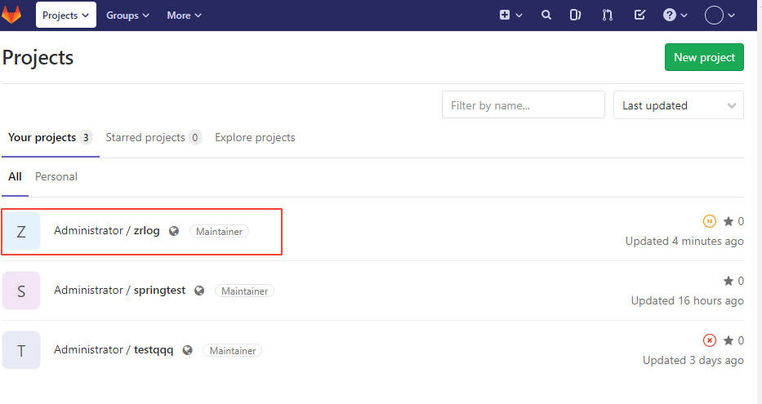Click the star icon for springtest
Image resolution: width=762 pixels, height=404 pixels.
(x=729, y=281)
